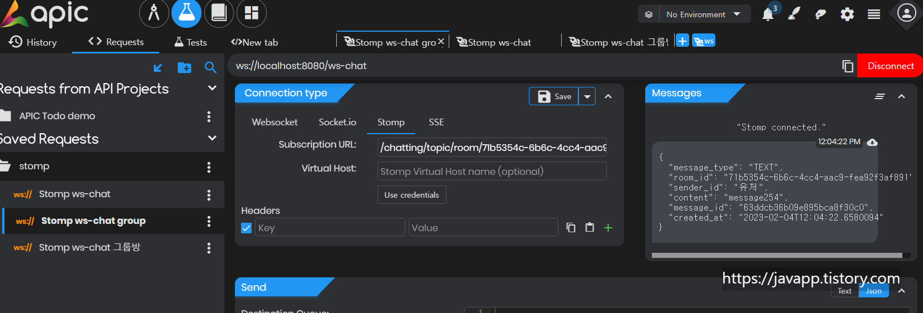Click the apic logo
The height and width of the screenshot is (313, 923).
click(x=45, y=14)
